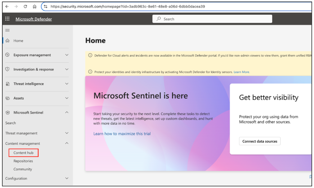This screenshot has width=314, height=188.
Task: Expand the Configuration section chevron
Action: 67,178
